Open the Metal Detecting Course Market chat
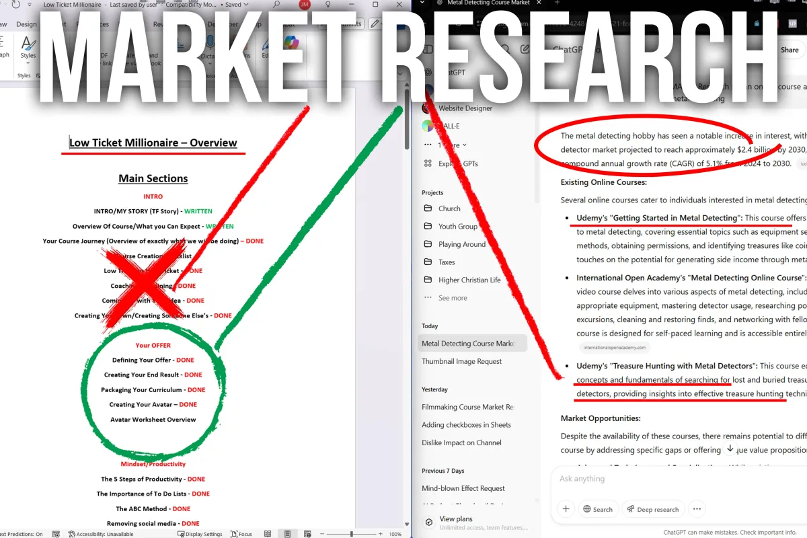Screen dimensions: 807x538 tap(471, 344)
